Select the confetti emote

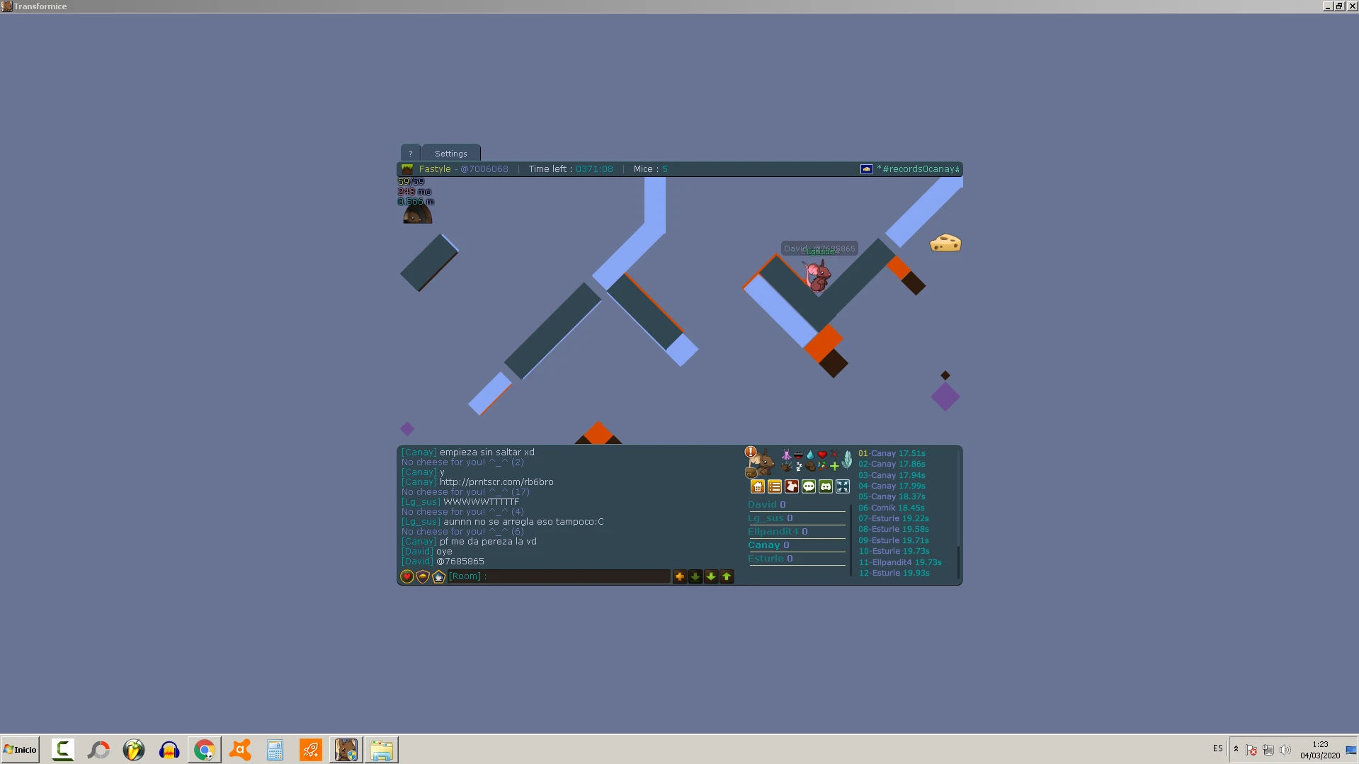click(822, 466)
